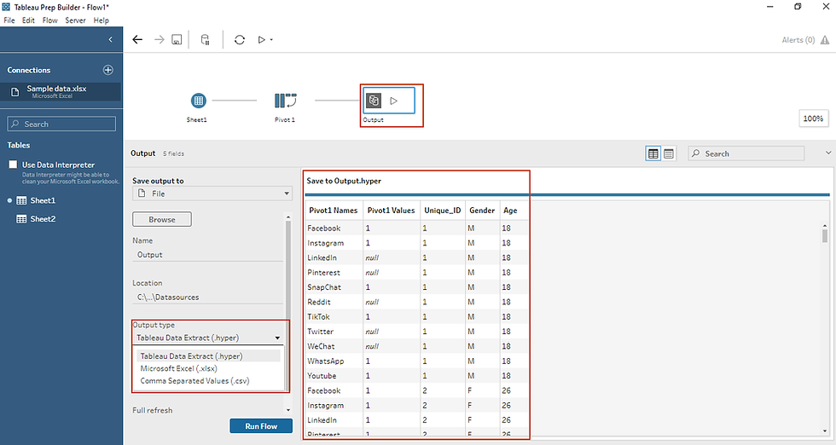The image size is (836, 445).
Task: Click the 100% zoom level
Action: [x=813, y=118]
